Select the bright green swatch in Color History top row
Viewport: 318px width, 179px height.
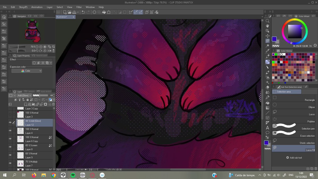pyautogui.click(x=277, y=54)
